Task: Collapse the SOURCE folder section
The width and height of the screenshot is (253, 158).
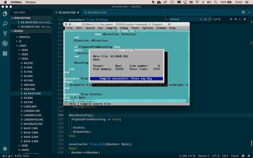Action: point(31,31)
